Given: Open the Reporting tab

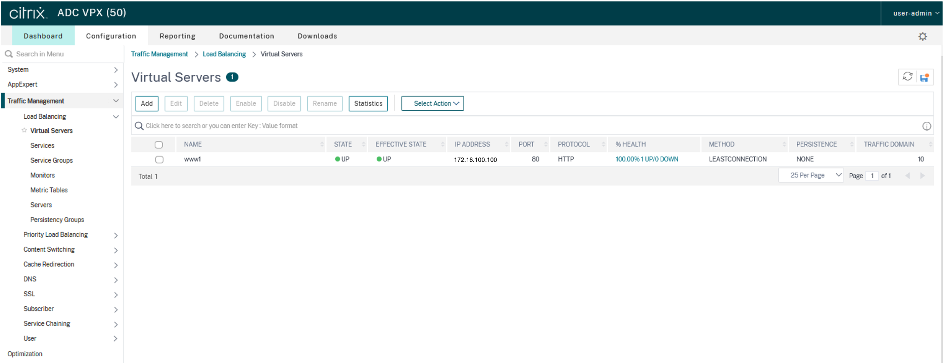Looking at the screenshot, I should click(x=178, y=36).
